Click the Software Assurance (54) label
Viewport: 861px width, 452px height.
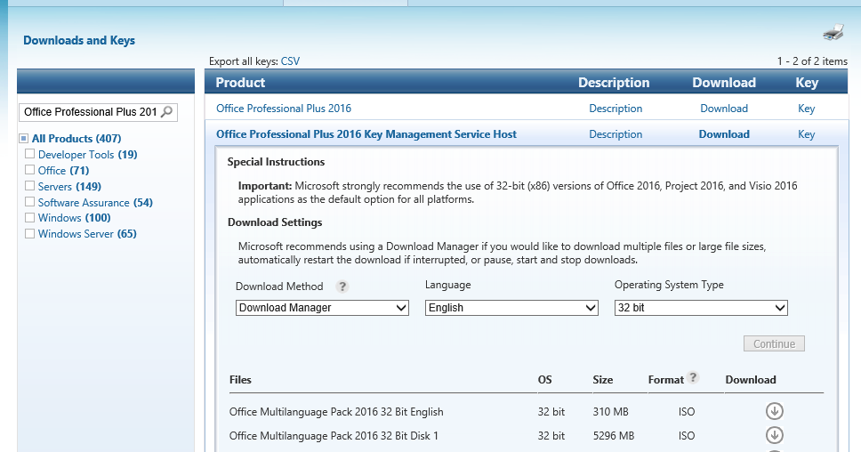point(95,202)
